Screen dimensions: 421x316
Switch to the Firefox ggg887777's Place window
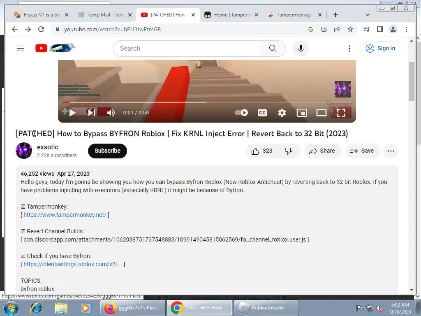click(x=133, y=308)
